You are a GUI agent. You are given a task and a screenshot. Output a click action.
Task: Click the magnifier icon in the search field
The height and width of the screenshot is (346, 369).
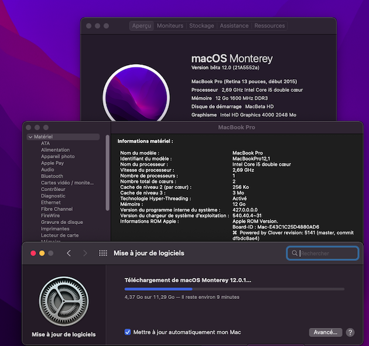click(x=295, y=253)
